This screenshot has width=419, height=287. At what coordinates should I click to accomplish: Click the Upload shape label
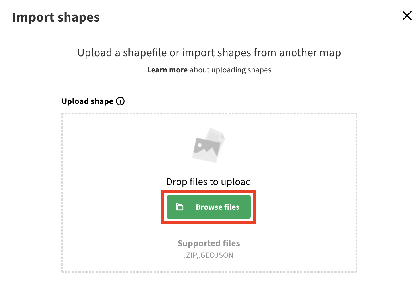point(87,101)
